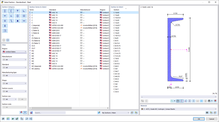Select the Z-section category icon
Image resolution: width=219 pixels, height=122 pixels.
[x=11, y=21]
